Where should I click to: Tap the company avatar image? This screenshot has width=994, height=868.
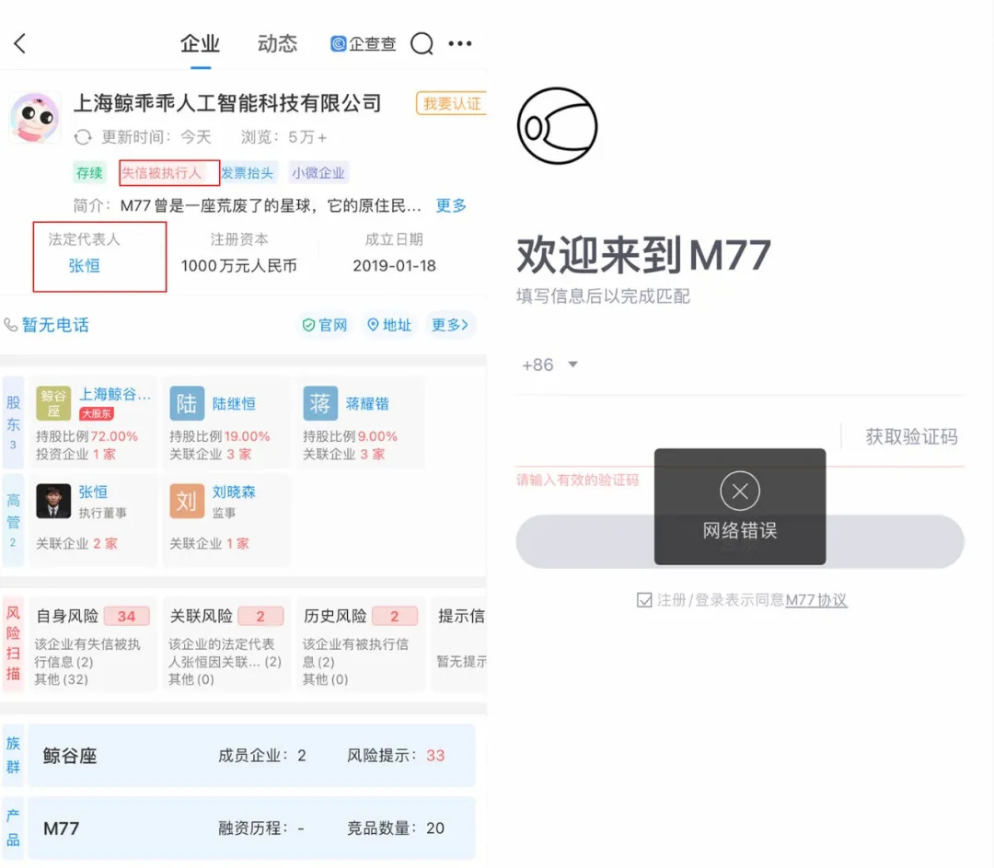click(x=35, y=117)
